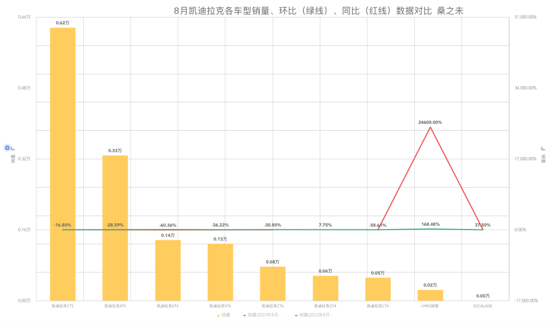Viewport: 558px width, 323px height.
Task: Click the -16.80% label on CT5
Action: pos(63,225)
